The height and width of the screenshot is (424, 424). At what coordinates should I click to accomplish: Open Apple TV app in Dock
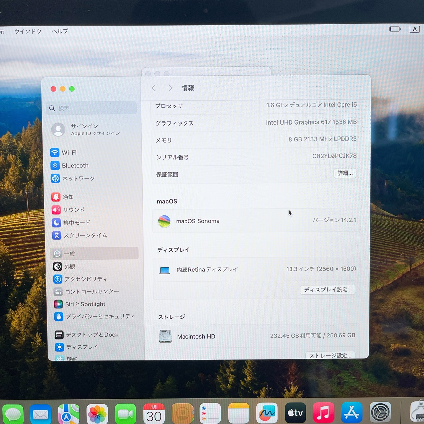click(x=295, y=413)
